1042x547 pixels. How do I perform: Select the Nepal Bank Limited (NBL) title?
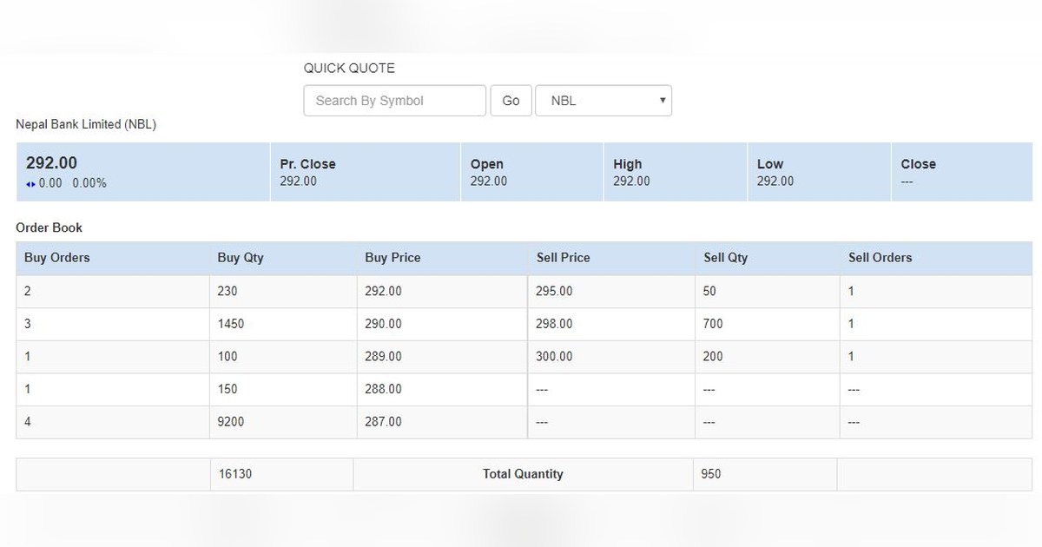(x=86, y=124)
